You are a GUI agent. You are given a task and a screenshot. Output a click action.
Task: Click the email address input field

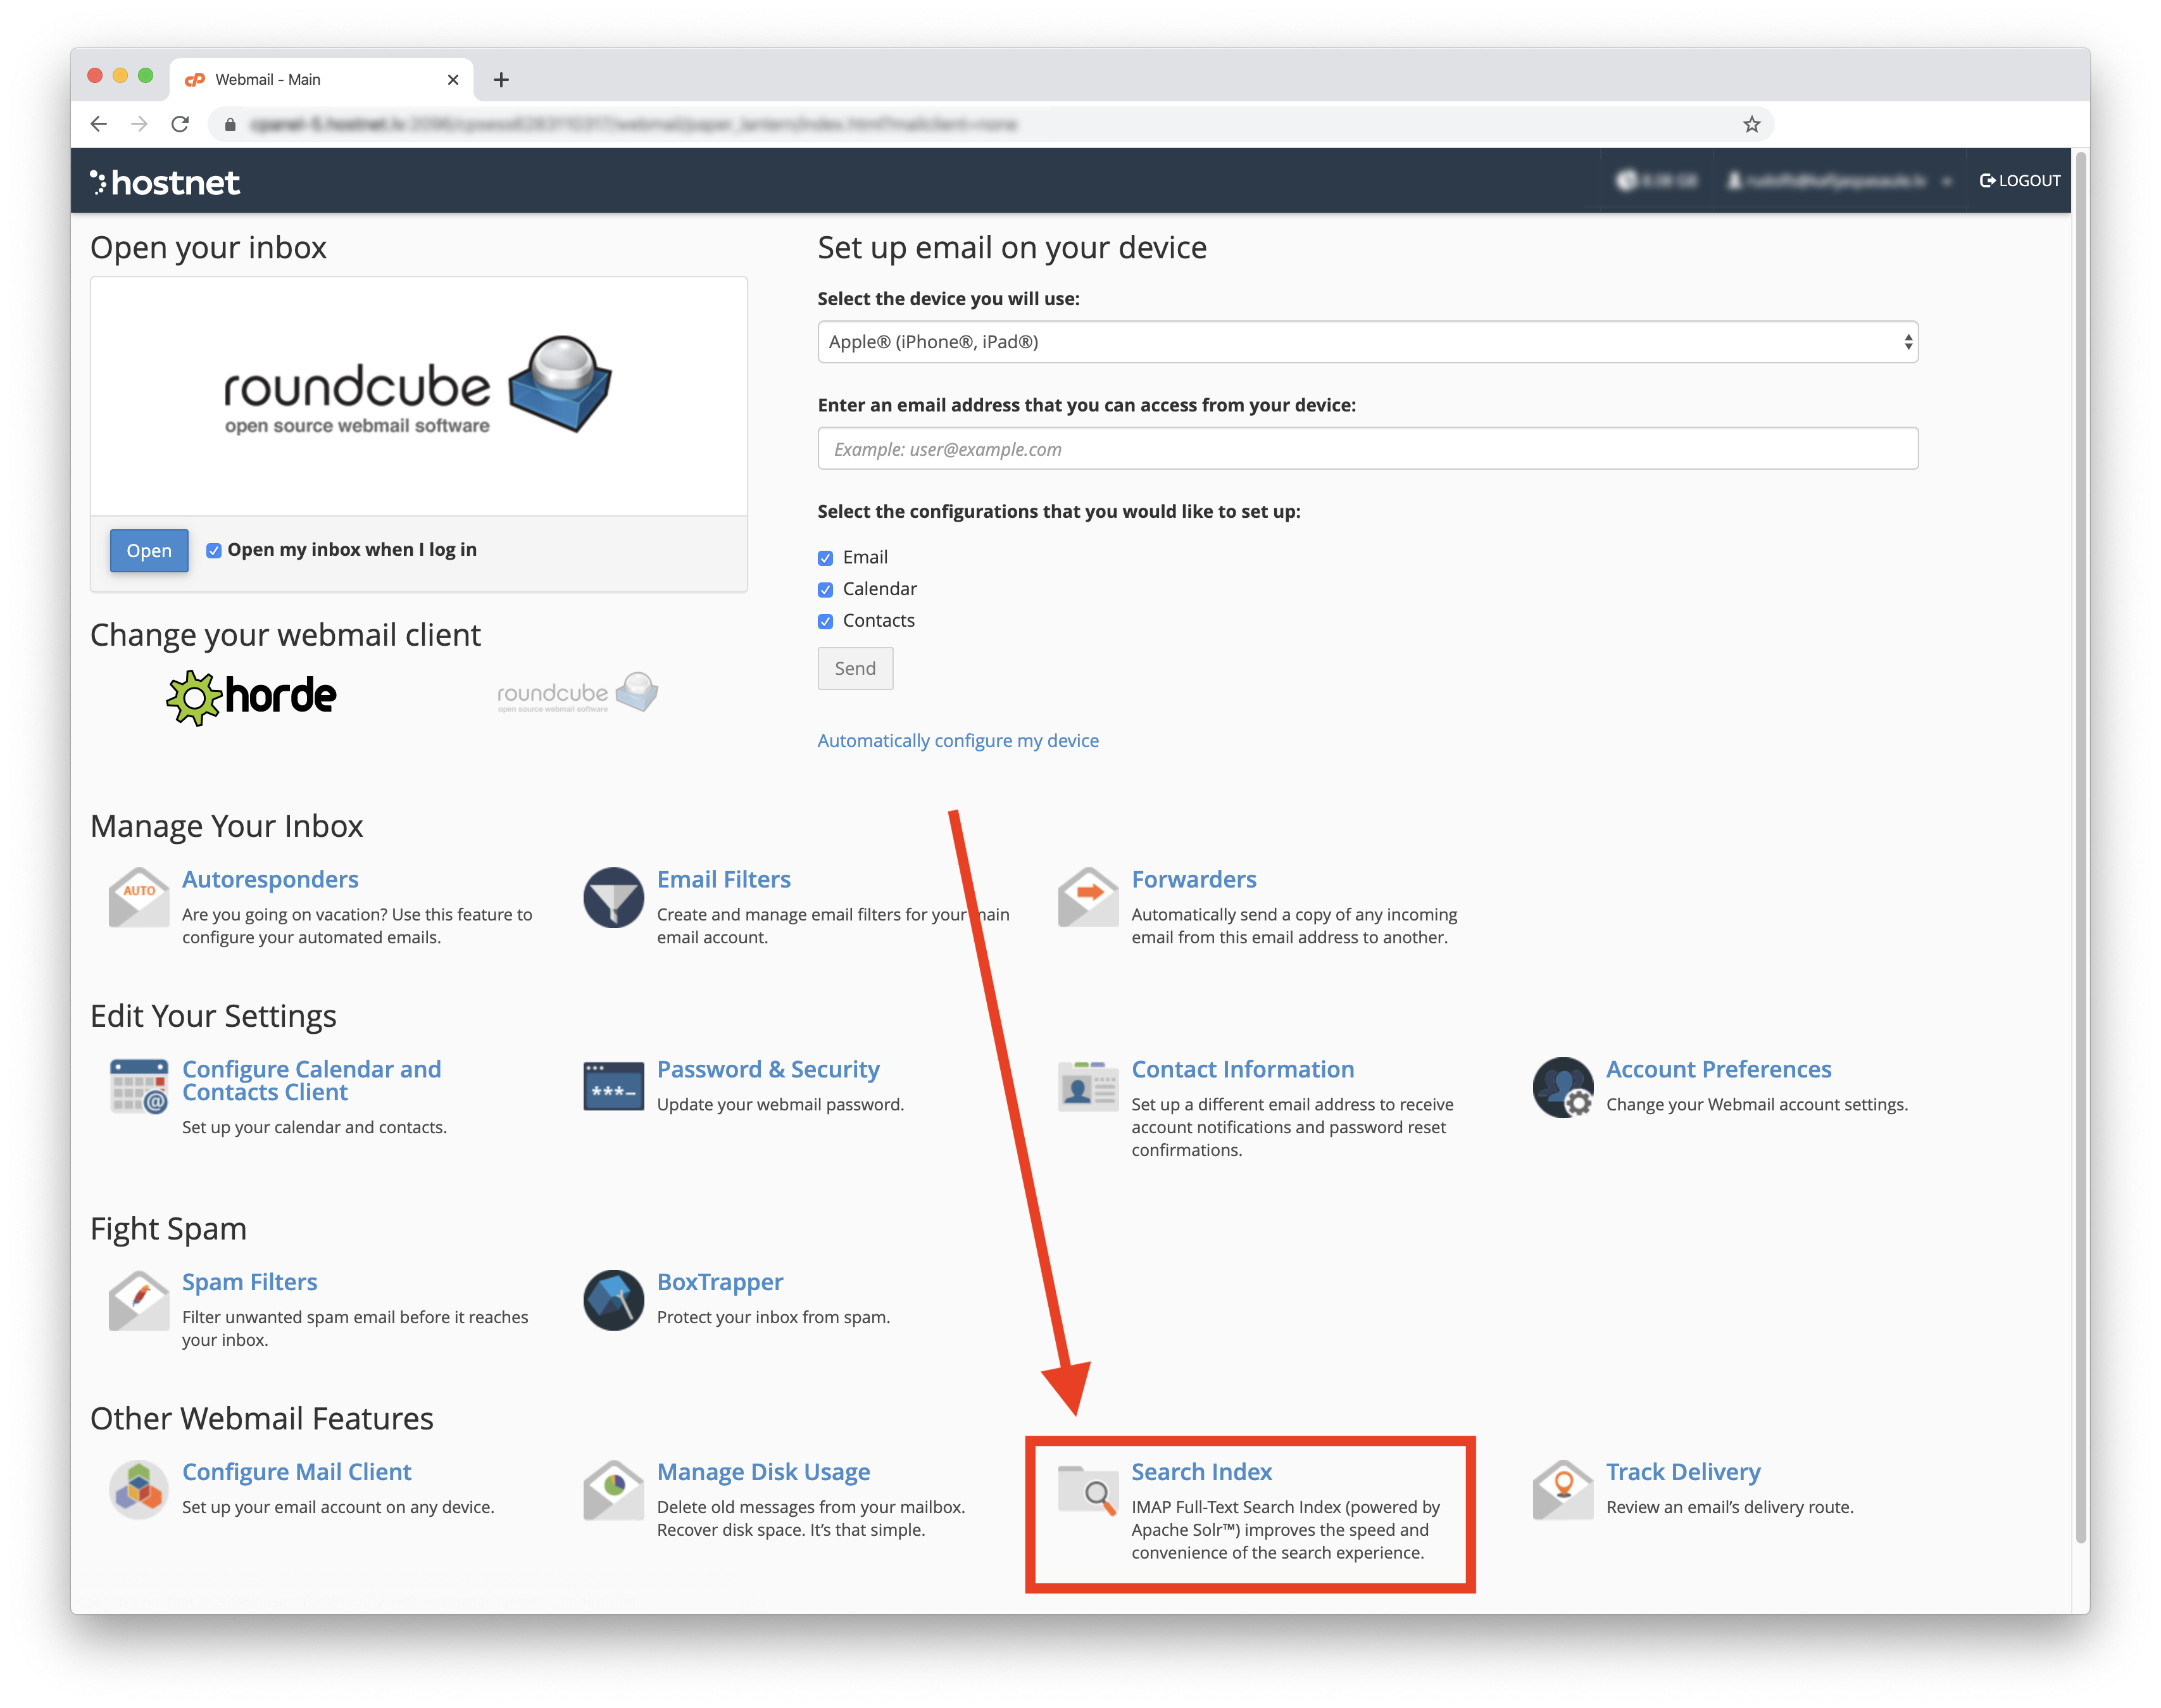pos(1366,449)
